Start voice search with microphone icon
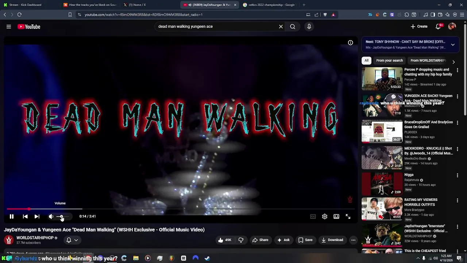467x263 pixels. click(x=309, y=27)
